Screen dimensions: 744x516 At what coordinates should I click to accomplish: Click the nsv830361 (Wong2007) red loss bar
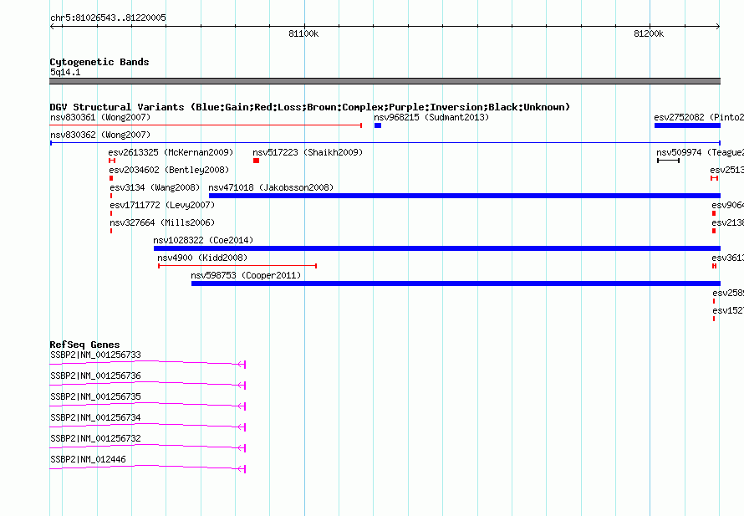[206, 125]
